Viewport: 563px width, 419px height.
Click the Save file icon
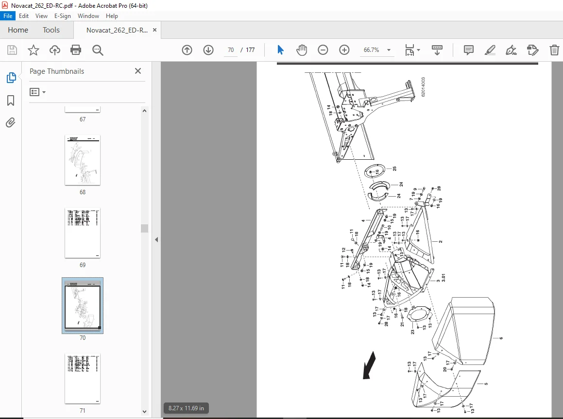(12, 50)
